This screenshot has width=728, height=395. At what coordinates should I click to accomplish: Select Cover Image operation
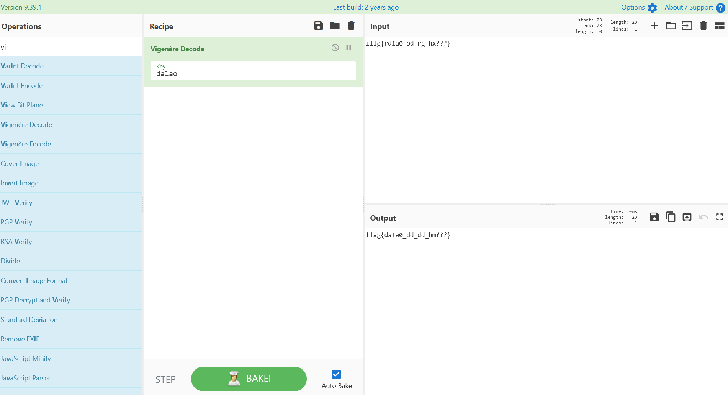point(71,164)
